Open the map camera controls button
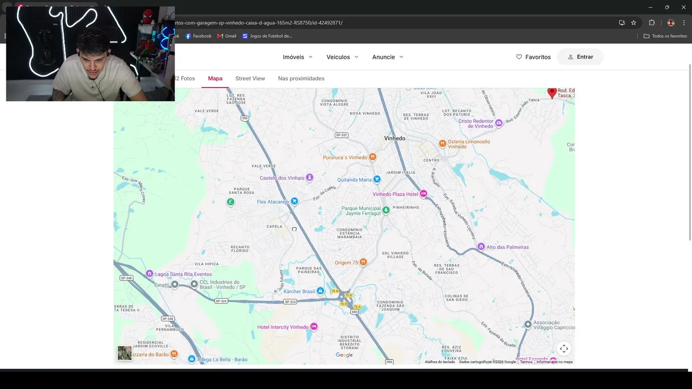The image size is (692, 389). coord(564,348)
